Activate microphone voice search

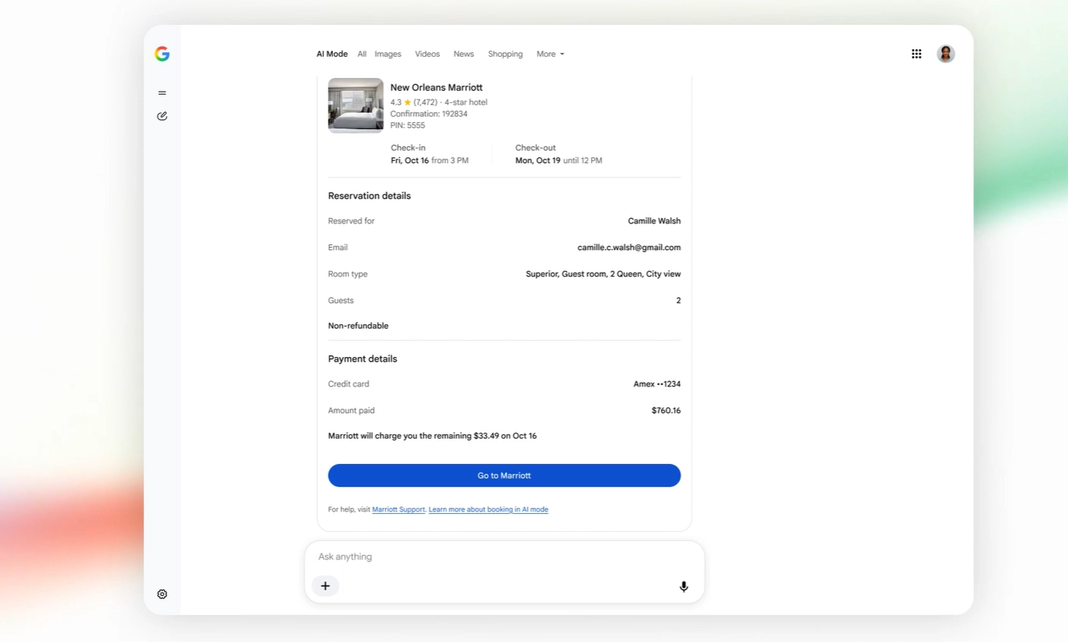click(683, 586)
